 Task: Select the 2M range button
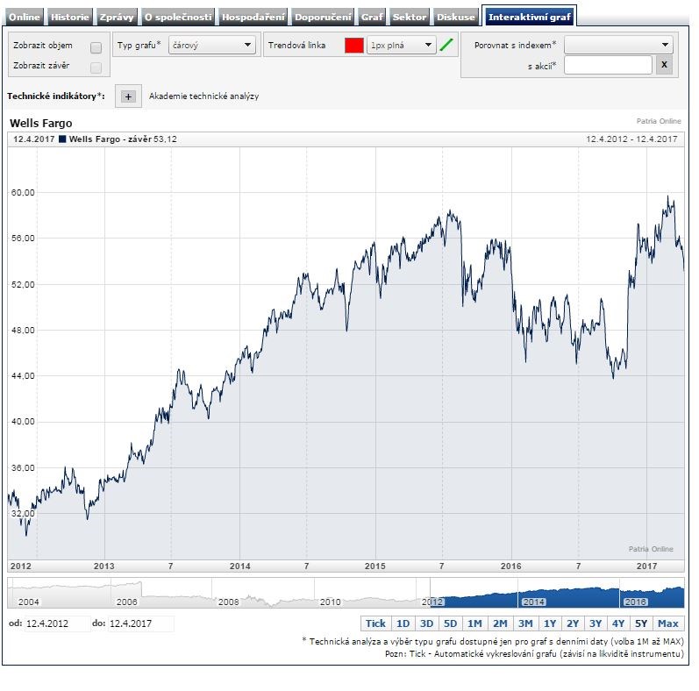pyautogui.click(x=500, y=623)
